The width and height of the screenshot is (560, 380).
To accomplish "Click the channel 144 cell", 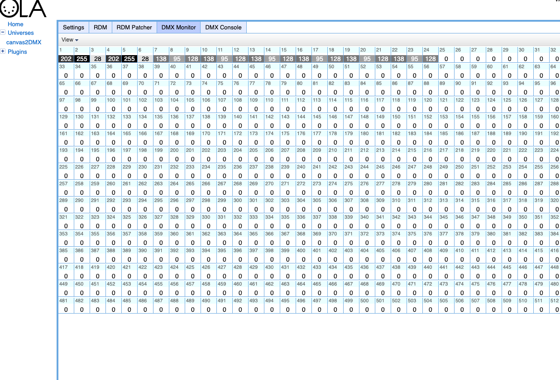I will [304, 122].
